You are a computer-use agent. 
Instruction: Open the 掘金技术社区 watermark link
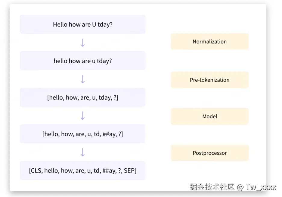(x=212, y=187)
